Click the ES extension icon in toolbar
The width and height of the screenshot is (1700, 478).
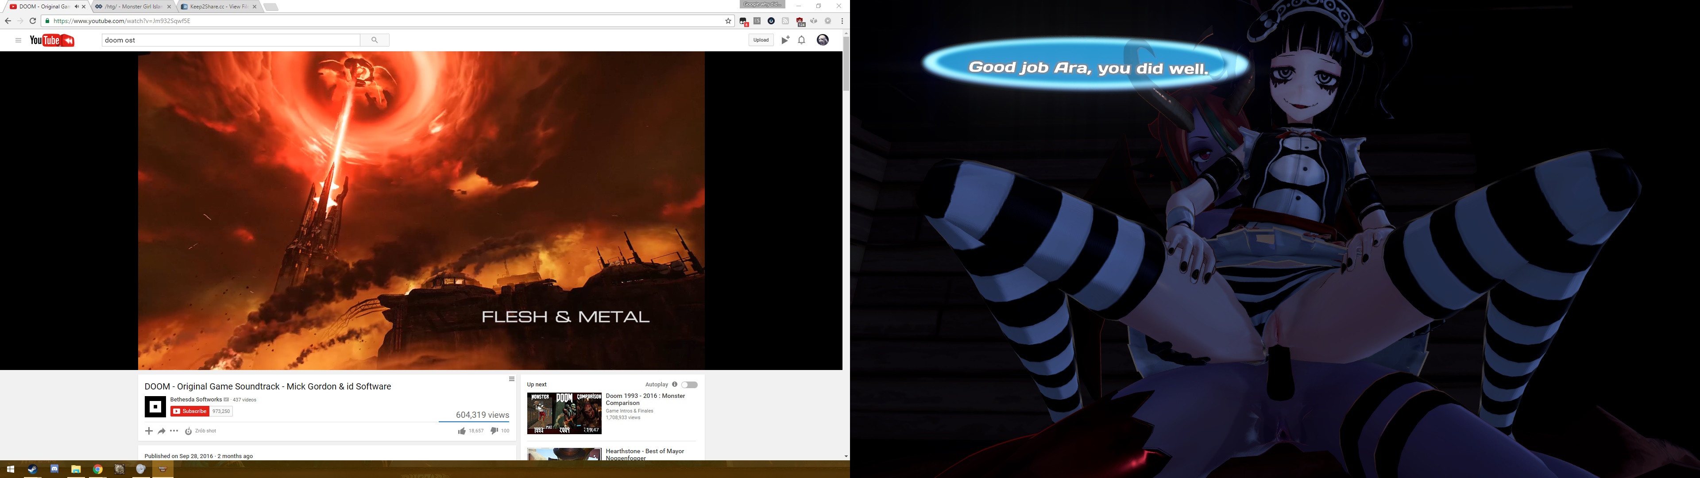(757, 21)
